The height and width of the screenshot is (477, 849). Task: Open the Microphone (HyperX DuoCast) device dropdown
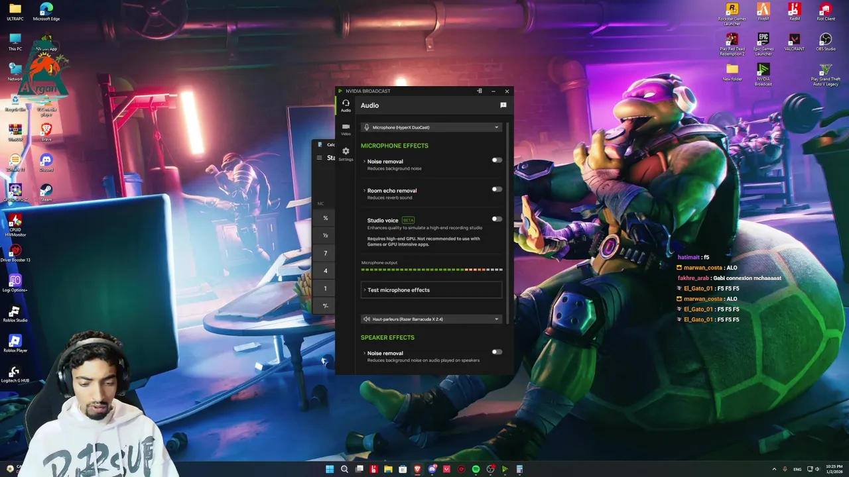(x=431, y=127)
